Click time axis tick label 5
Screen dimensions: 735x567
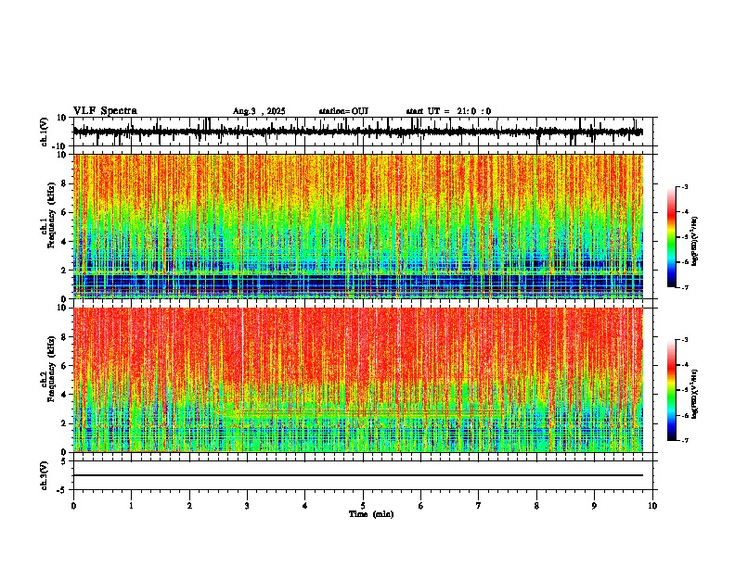coord(363,506)
